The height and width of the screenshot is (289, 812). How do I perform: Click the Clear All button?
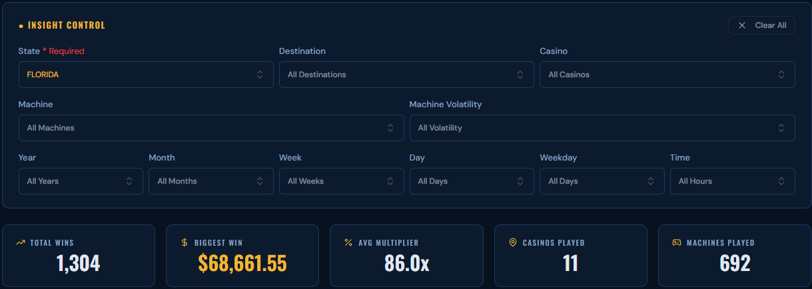tap(761, 25)
